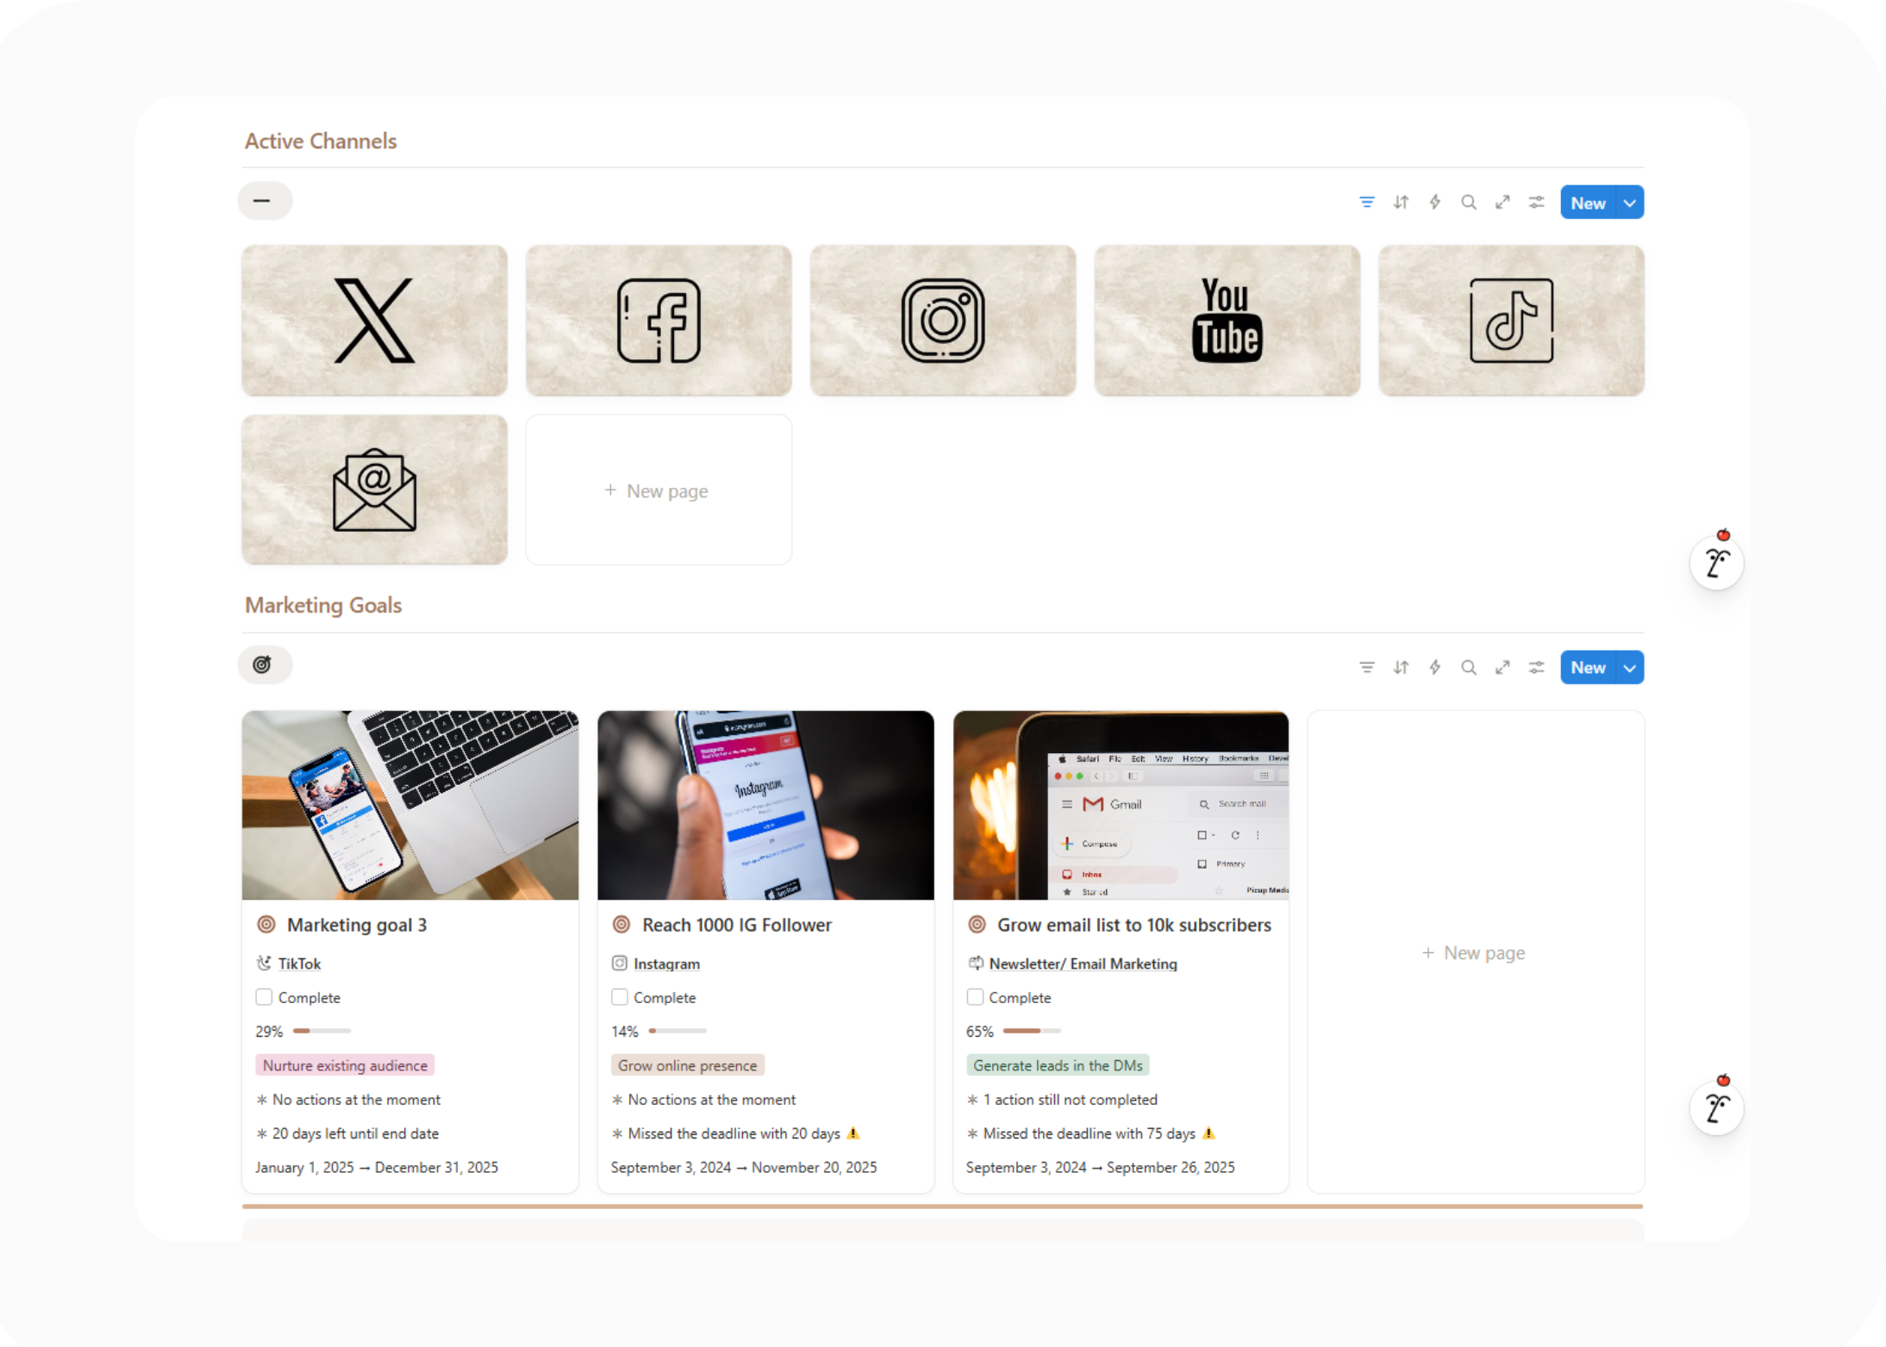Screen dimensions: 1886x1347
Task: Click the search icon in Marketing Goals toolbar
Action: coord(1468,667)
